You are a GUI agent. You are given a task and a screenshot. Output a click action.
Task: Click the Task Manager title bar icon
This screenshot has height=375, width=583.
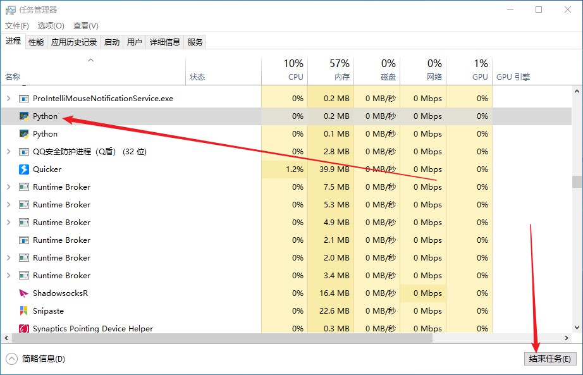[10, 10]
